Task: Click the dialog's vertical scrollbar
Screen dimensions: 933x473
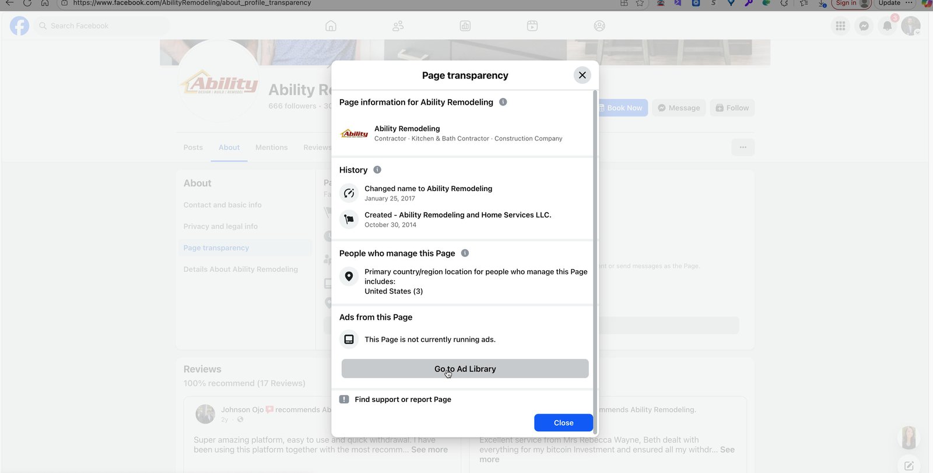Action: 595,262
